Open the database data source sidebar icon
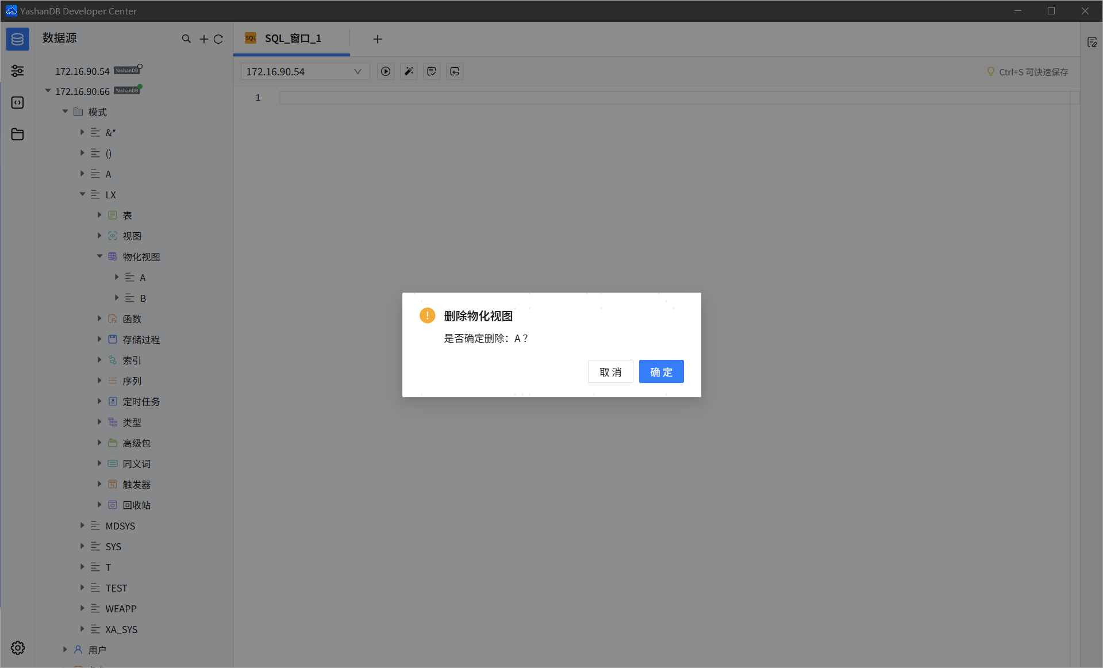1103x668 pixels. pos(18,39)
